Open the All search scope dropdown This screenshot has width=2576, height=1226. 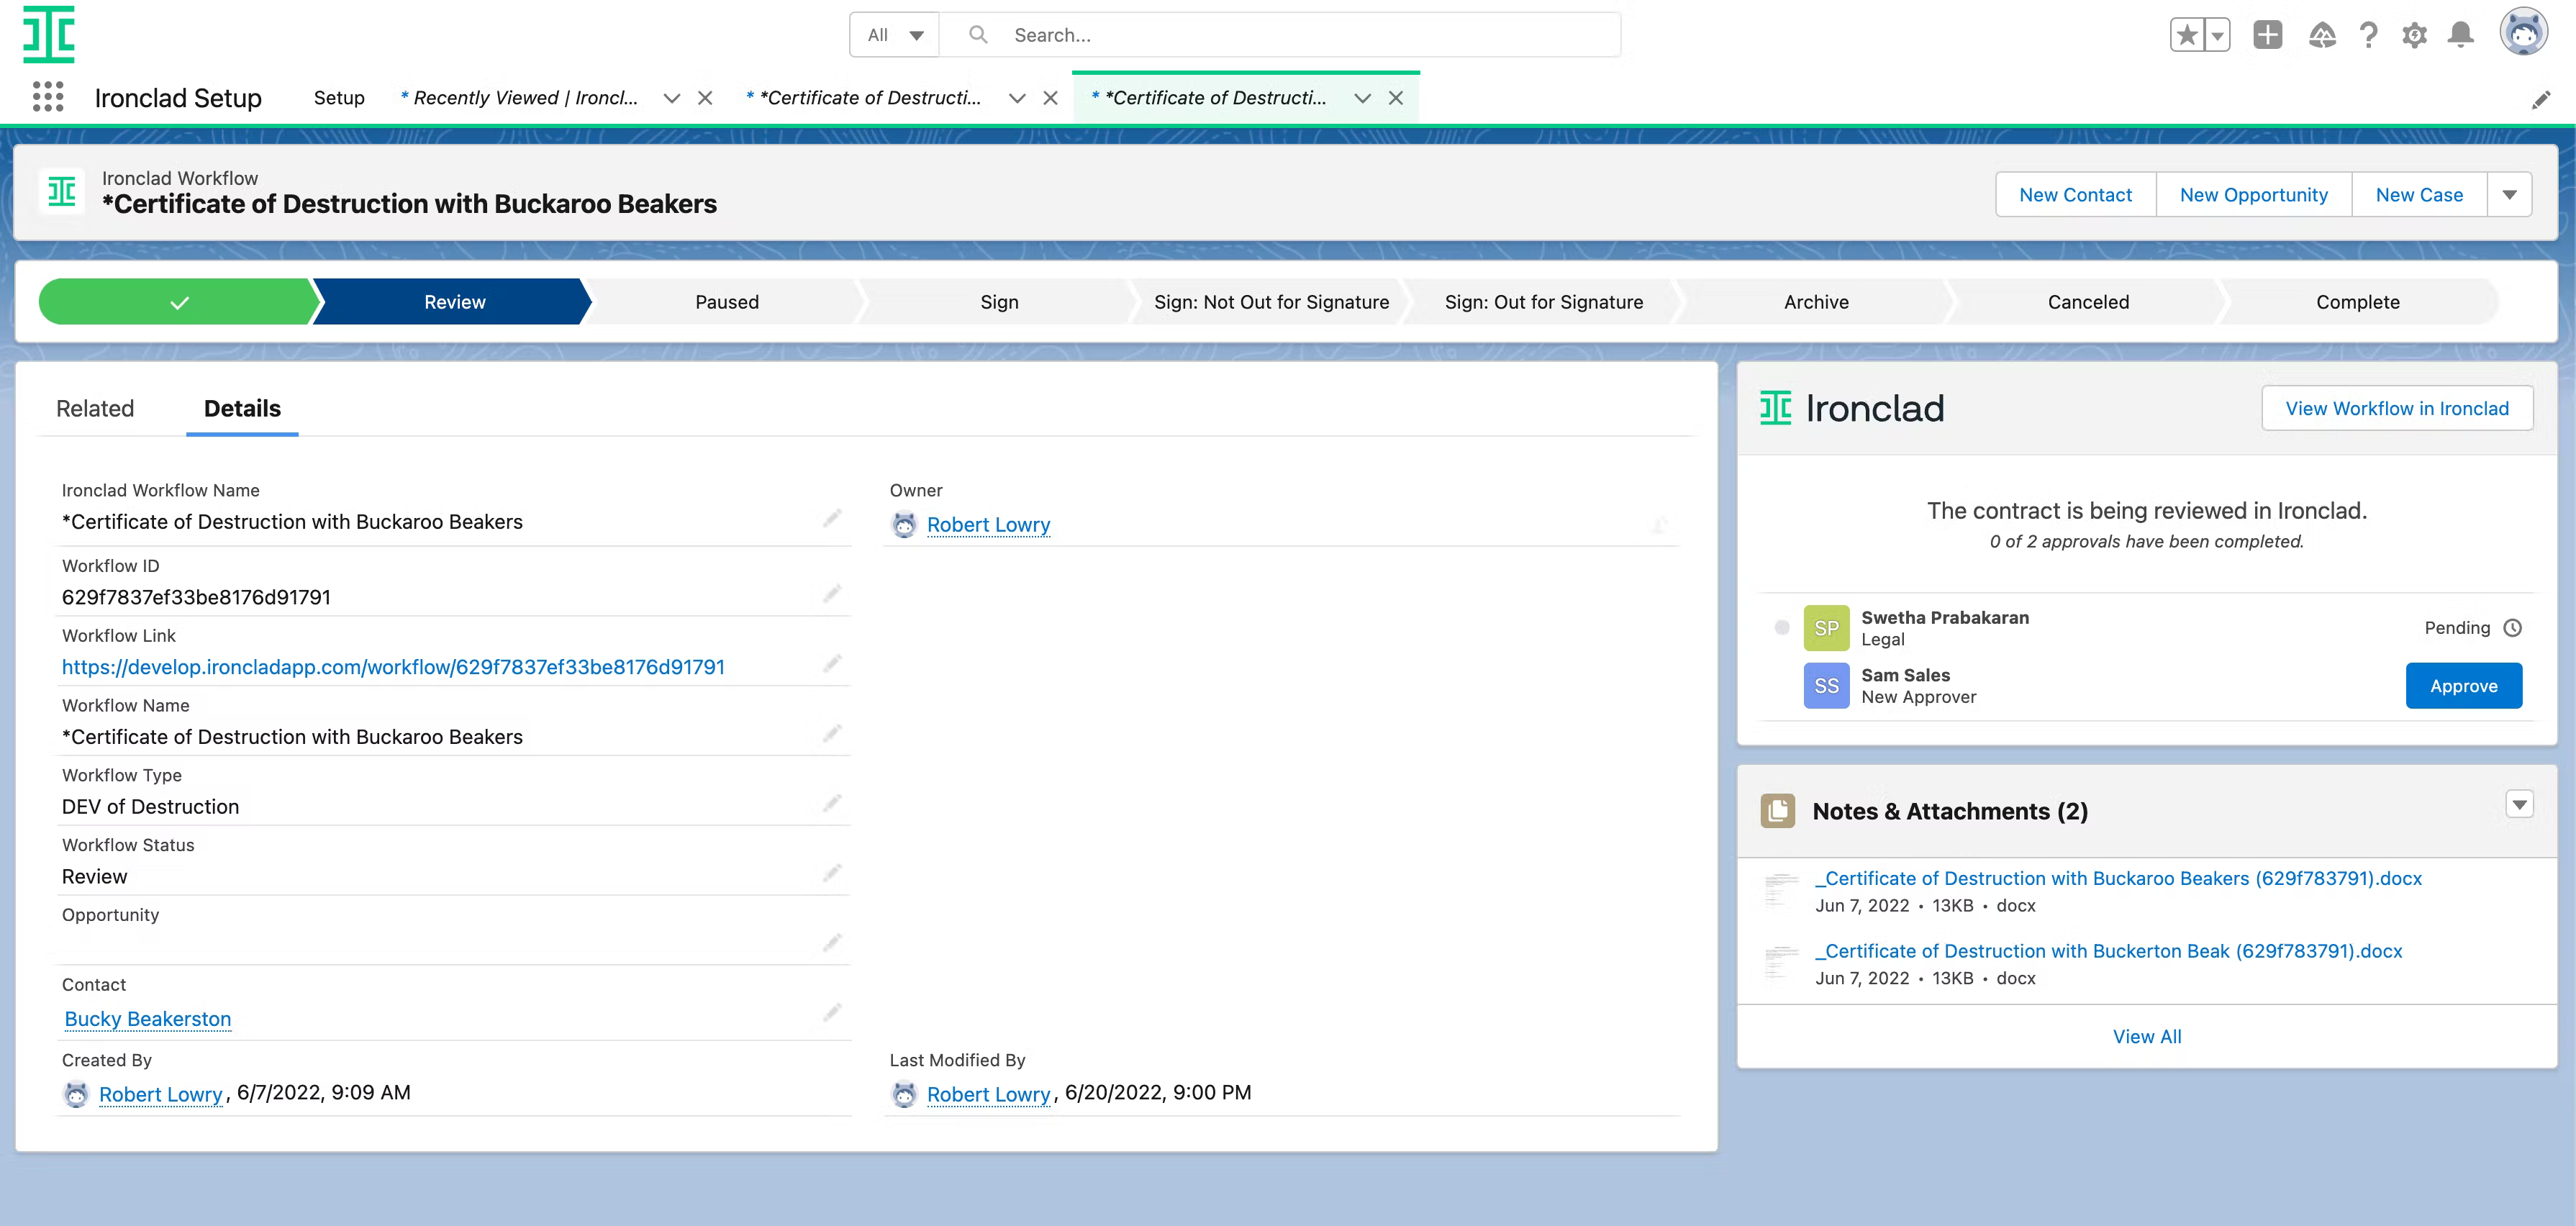tap(895, 35)
